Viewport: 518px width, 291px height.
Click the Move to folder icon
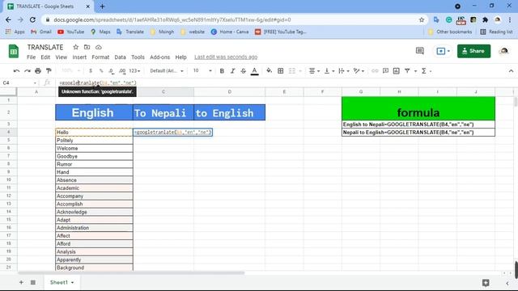click(87, 47)
